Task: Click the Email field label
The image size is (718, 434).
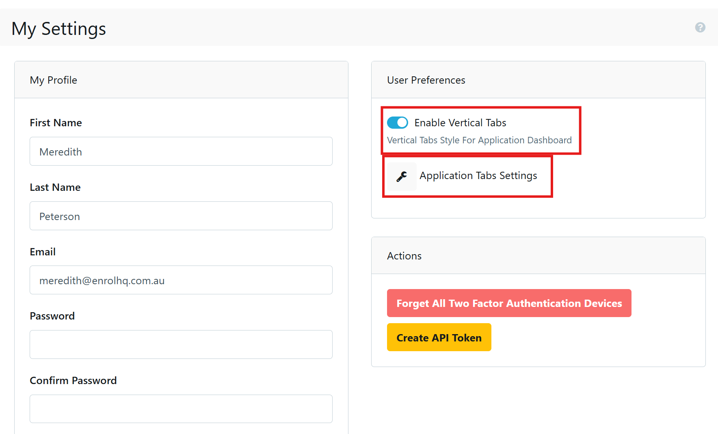Action: click(43, 252)
